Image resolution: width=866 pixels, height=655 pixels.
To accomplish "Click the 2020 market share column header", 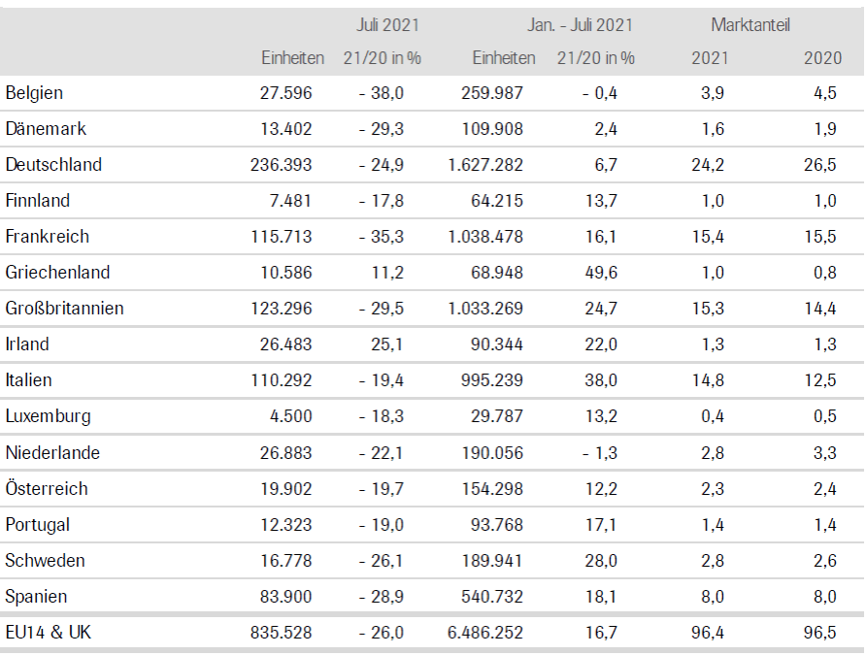I will 822,57.
